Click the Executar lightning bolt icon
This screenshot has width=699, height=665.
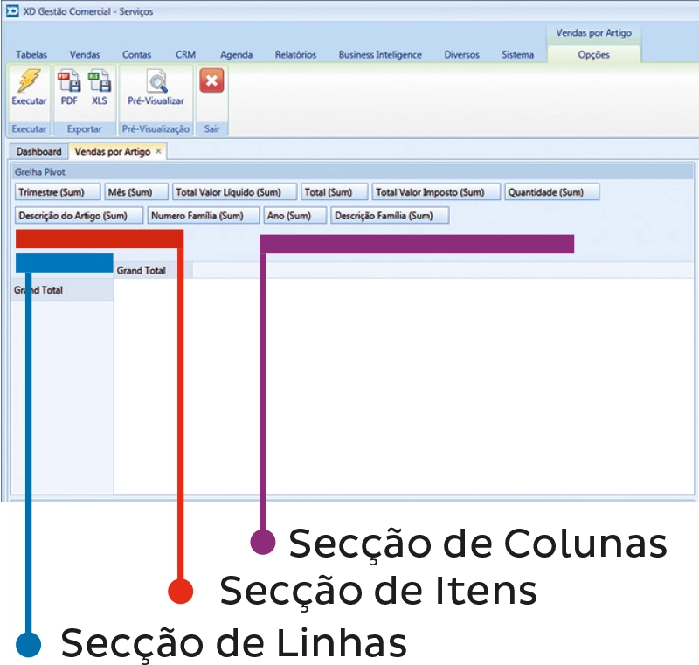tap(29, 83)
